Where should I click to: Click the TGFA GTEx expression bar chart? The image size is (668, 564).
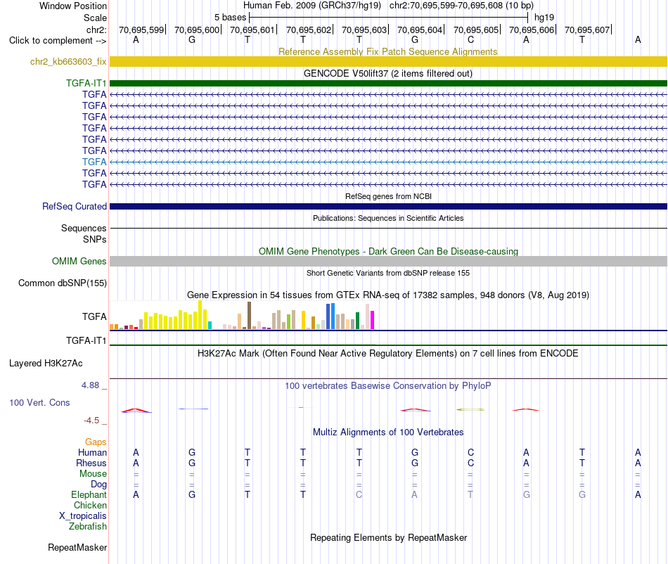pyautogui.click(x=242, y=315)
